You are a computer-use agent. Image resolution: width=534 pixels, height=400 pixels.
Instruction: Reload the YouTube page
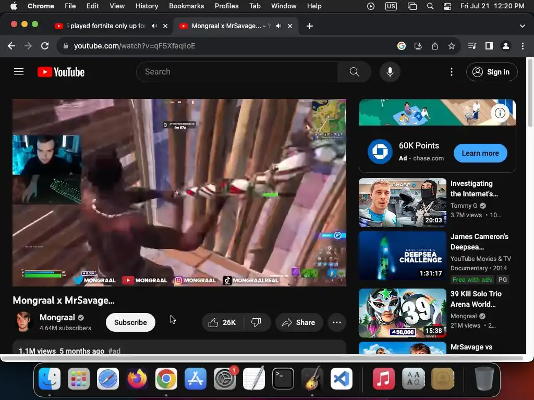[x=45, y=46]
